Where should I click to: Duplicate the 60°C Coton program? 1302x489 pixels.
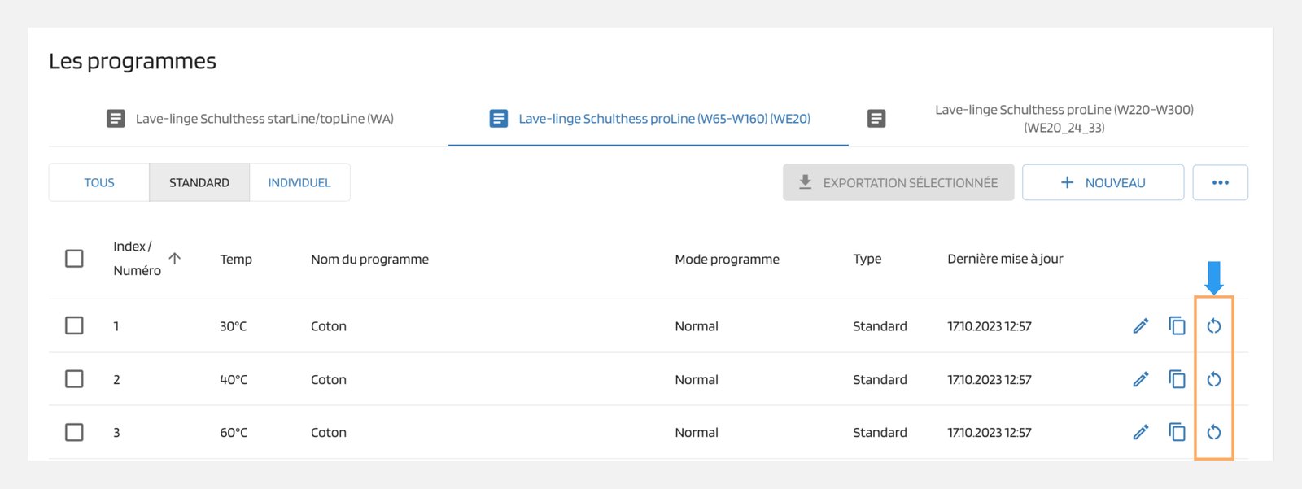(1177, 432)
